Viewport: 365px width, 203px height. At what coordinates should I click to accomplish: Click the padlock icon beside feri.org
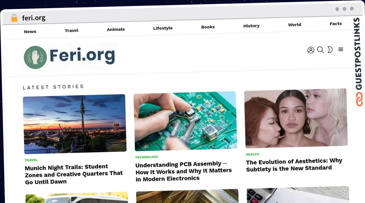coord(14,18)
